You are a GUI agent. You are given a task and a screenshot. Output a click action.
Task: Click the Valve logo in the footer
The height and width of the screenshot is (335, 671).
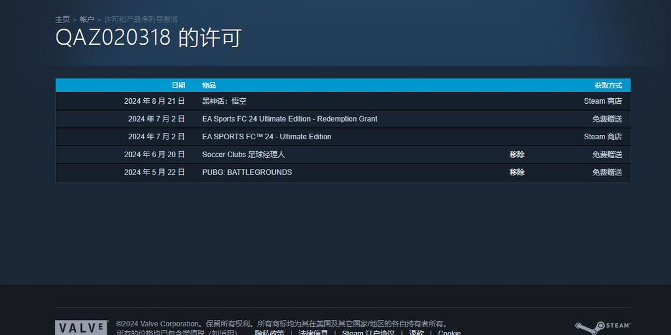(x=81, y=328)
